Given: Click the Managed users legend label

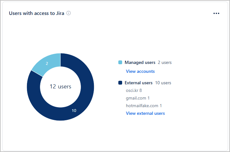Looking at the screenshot, I should click(x=140, y=62).
